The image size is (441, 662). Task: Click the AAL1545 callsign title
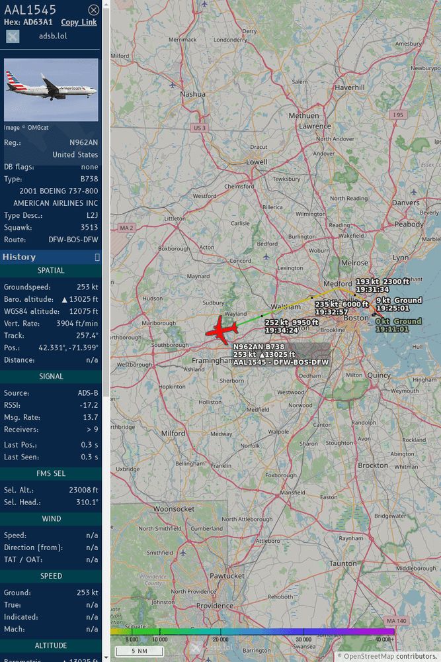click(30, 10)
